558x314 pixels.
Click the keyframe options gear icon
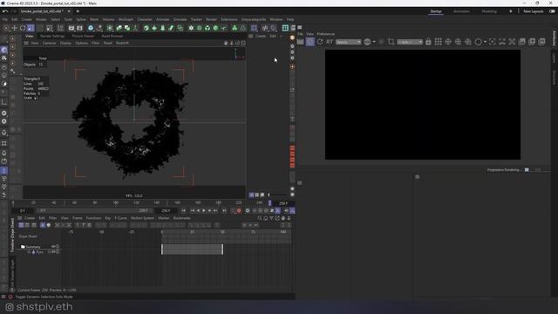tap(248, 211)
